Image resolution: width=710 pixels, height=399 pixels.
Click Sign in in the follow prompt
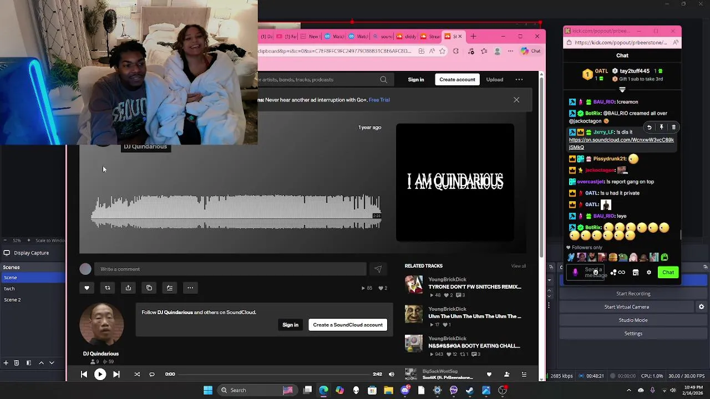[x=290, y=325]
